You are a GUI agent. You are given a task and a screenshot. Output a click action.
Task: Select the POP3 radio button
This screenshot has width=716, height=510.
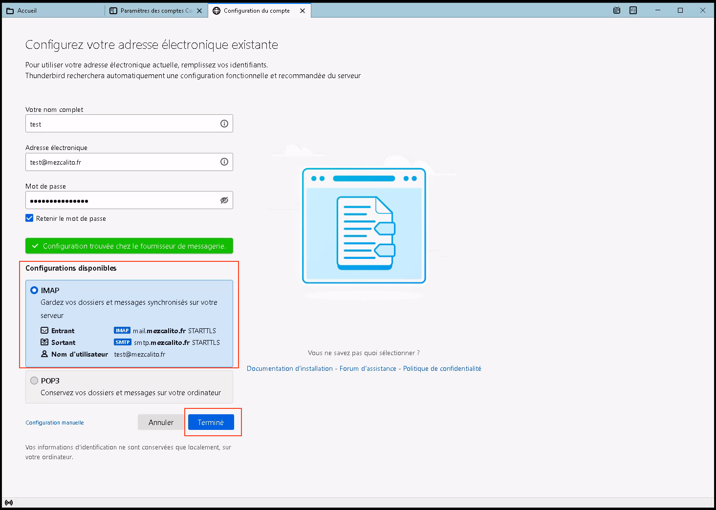[34, 381]
